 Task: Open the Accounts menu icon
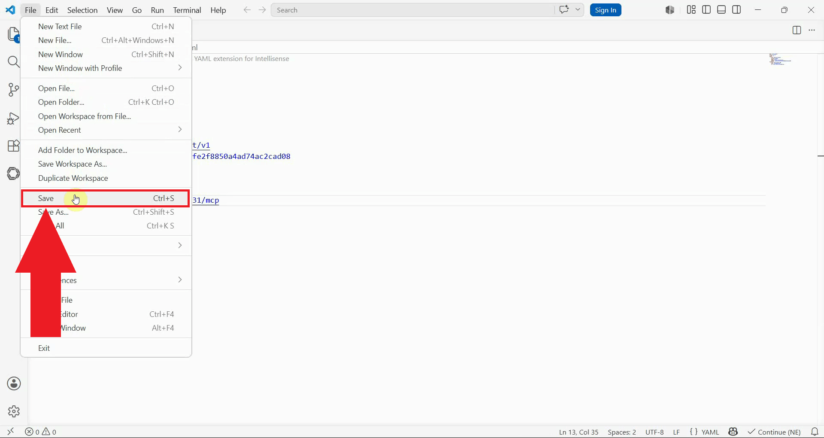14,383
